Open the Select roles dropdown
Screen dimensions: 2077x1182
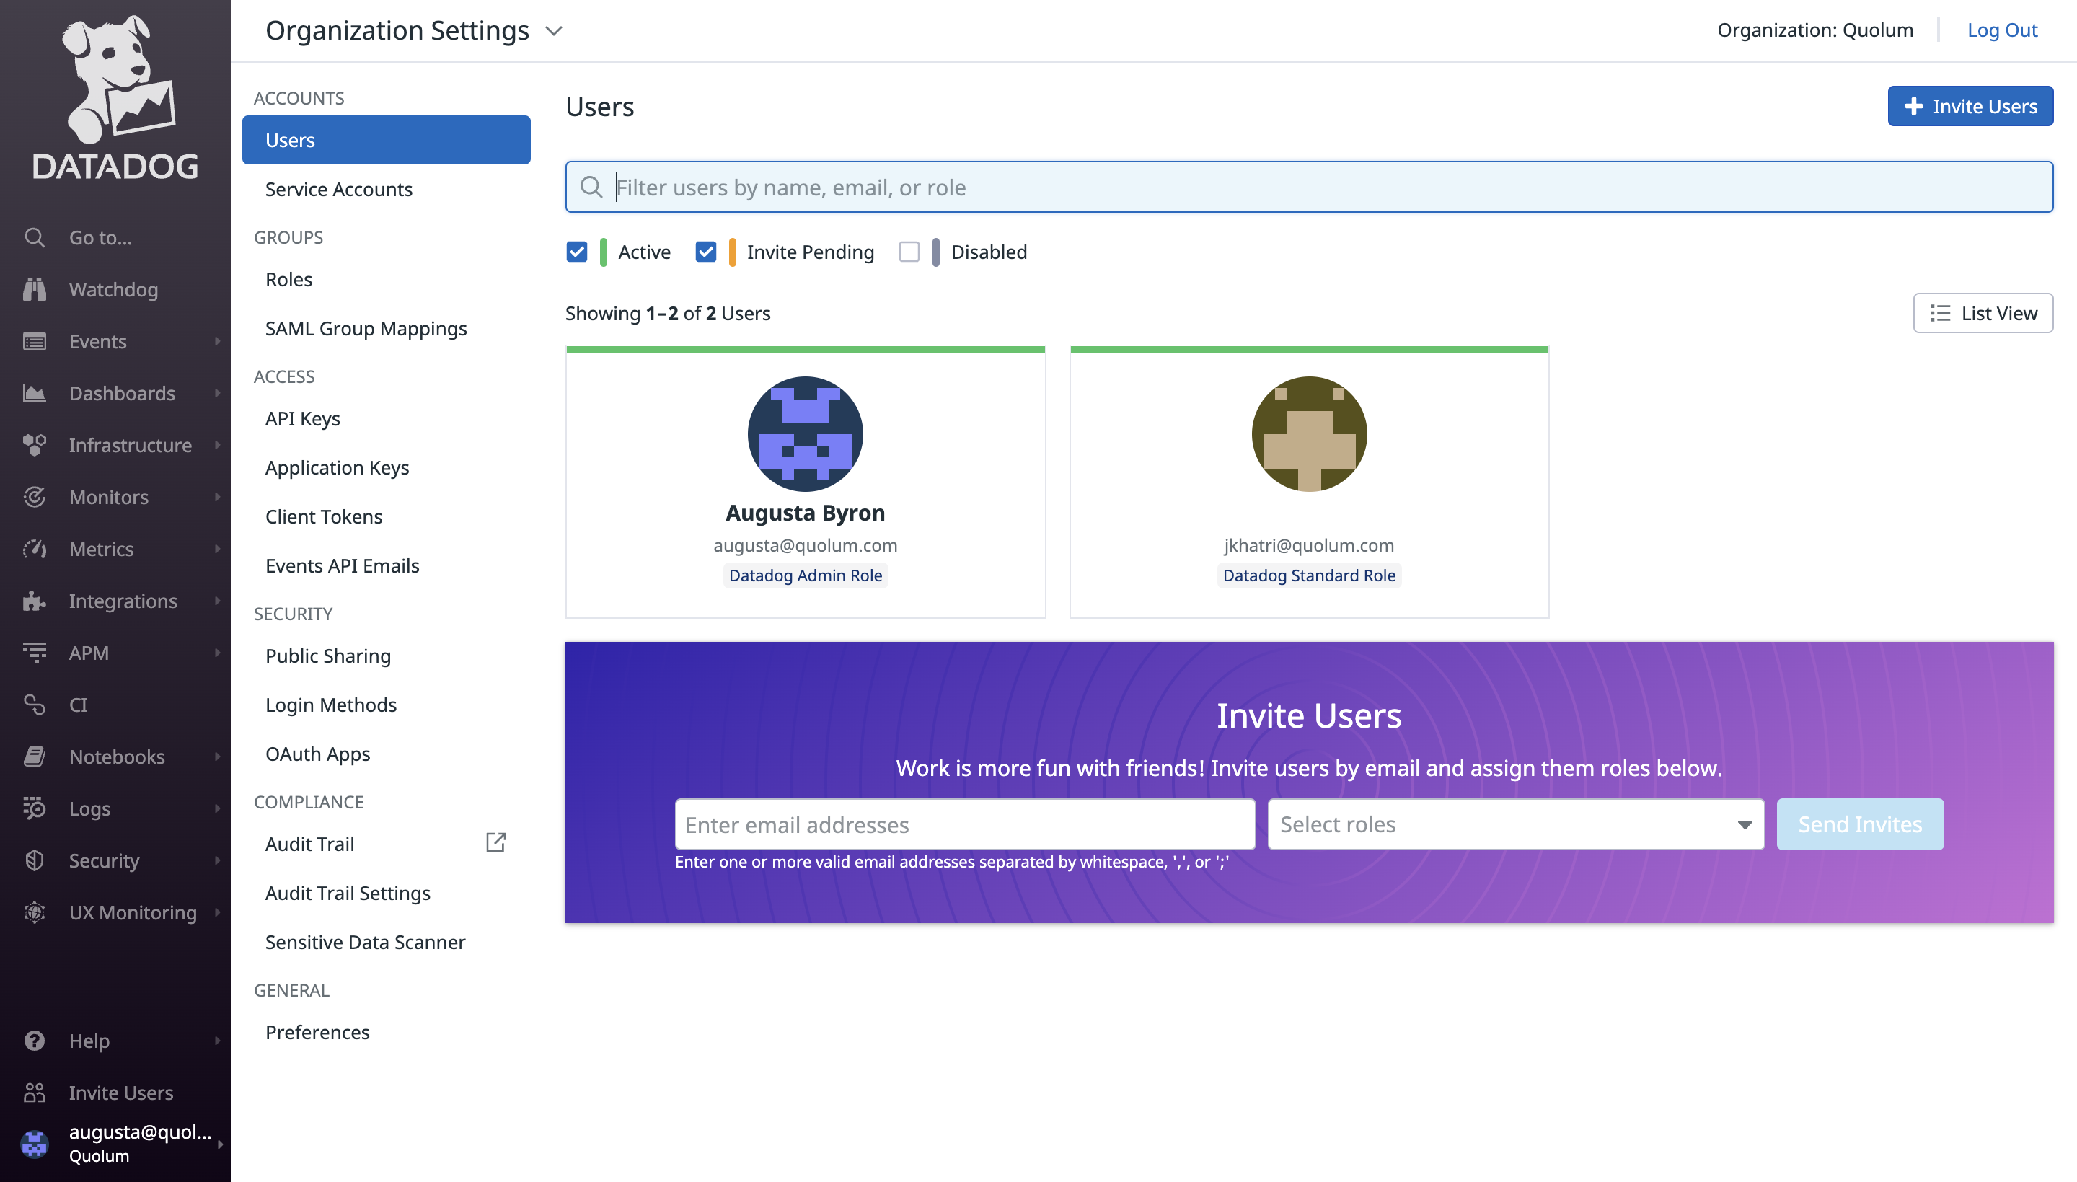1514,824
